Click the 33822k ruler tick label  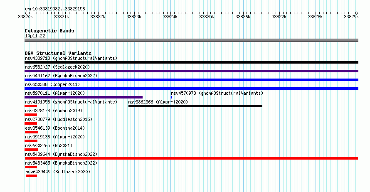pos(98,17)
